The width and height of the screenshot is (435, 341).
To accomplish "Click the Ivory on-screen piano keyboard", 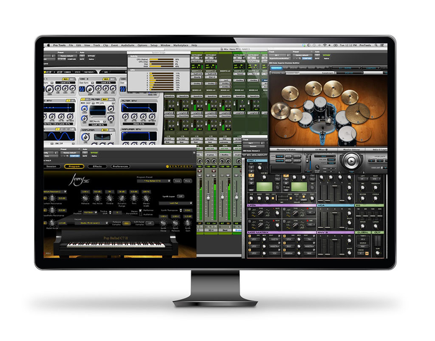I will pyautogui.click(x=116, y=245).
